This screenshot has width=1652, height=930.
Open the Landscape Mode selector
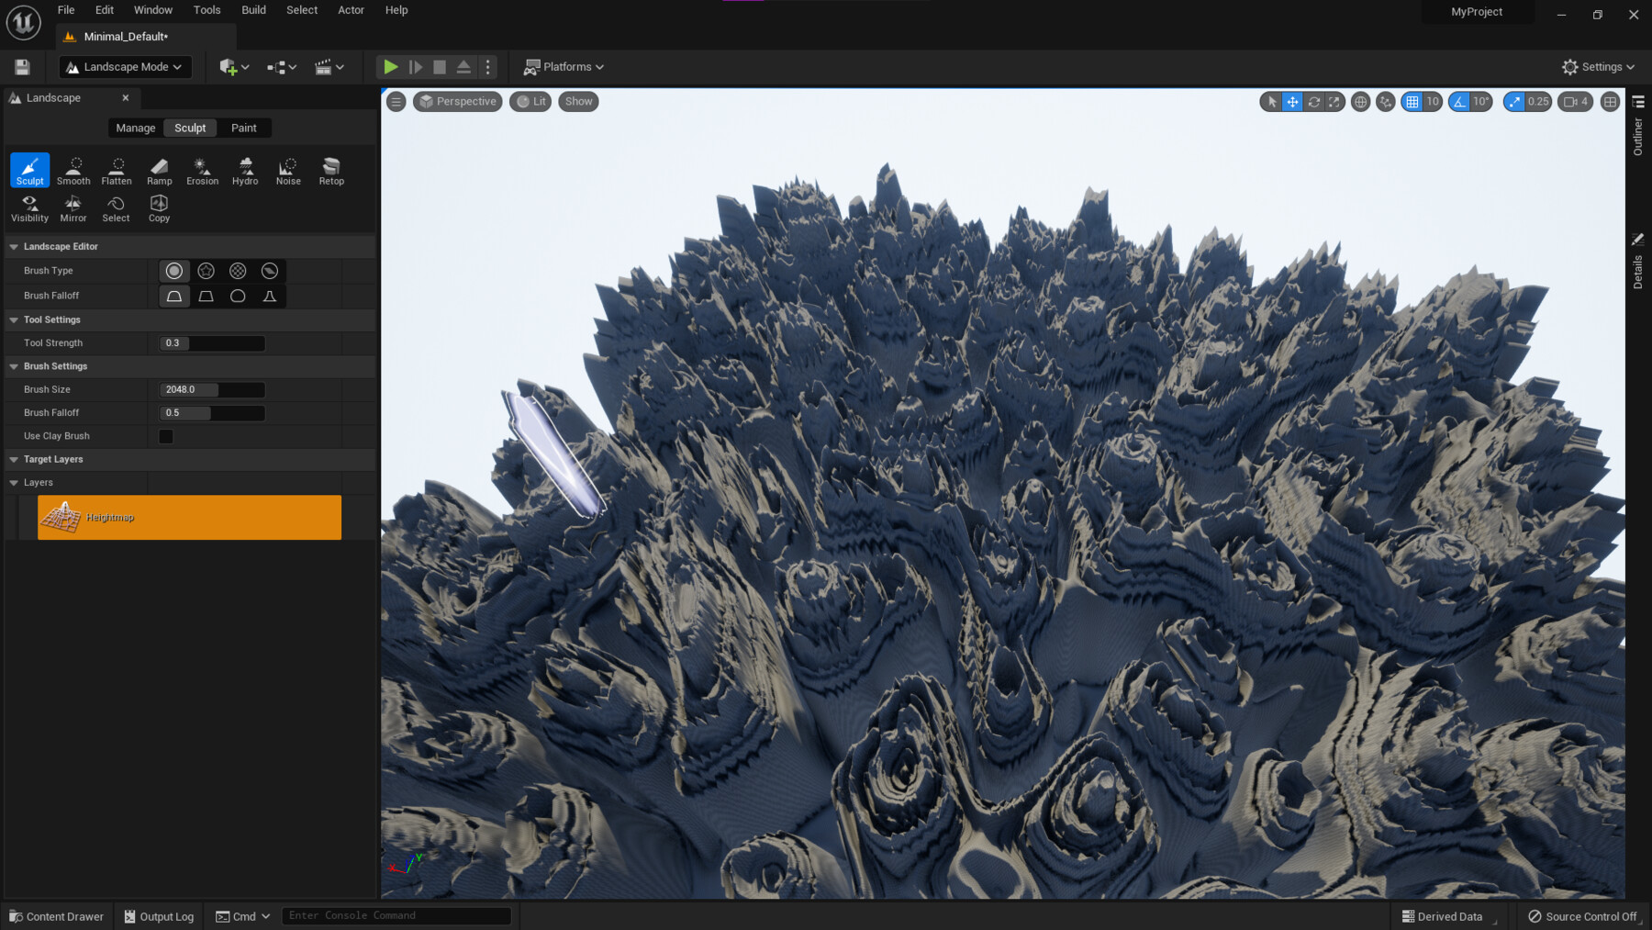(125, 66)
